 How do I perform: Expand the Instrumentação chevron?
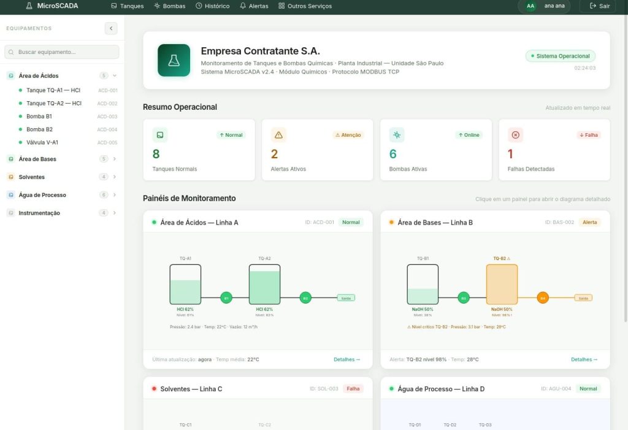click(x=115, y=213)
